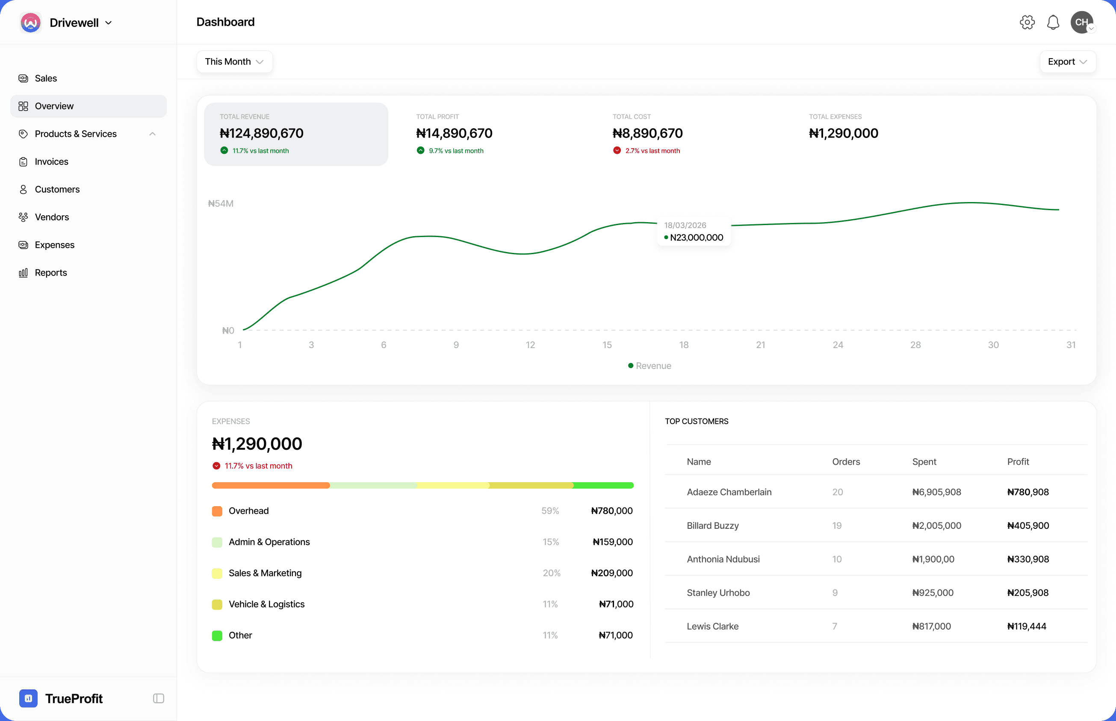Click the Vendors group icon

23,217
